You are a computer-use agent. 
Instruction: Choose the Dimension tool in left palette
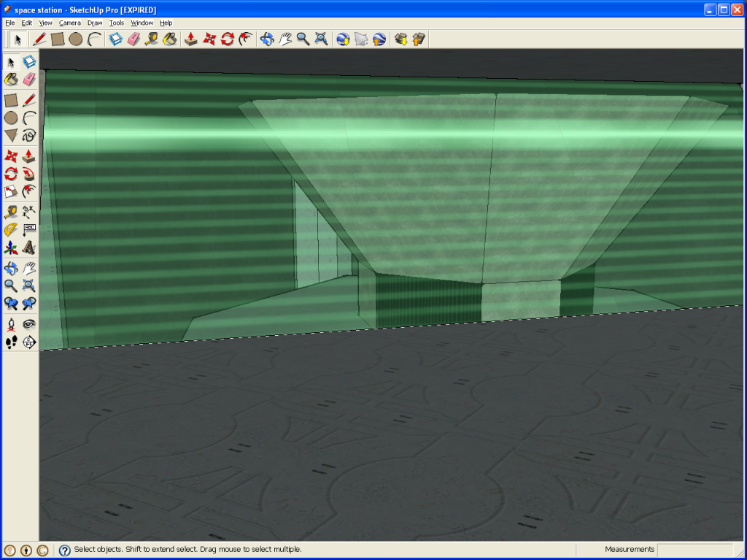[x=29, y=211]
